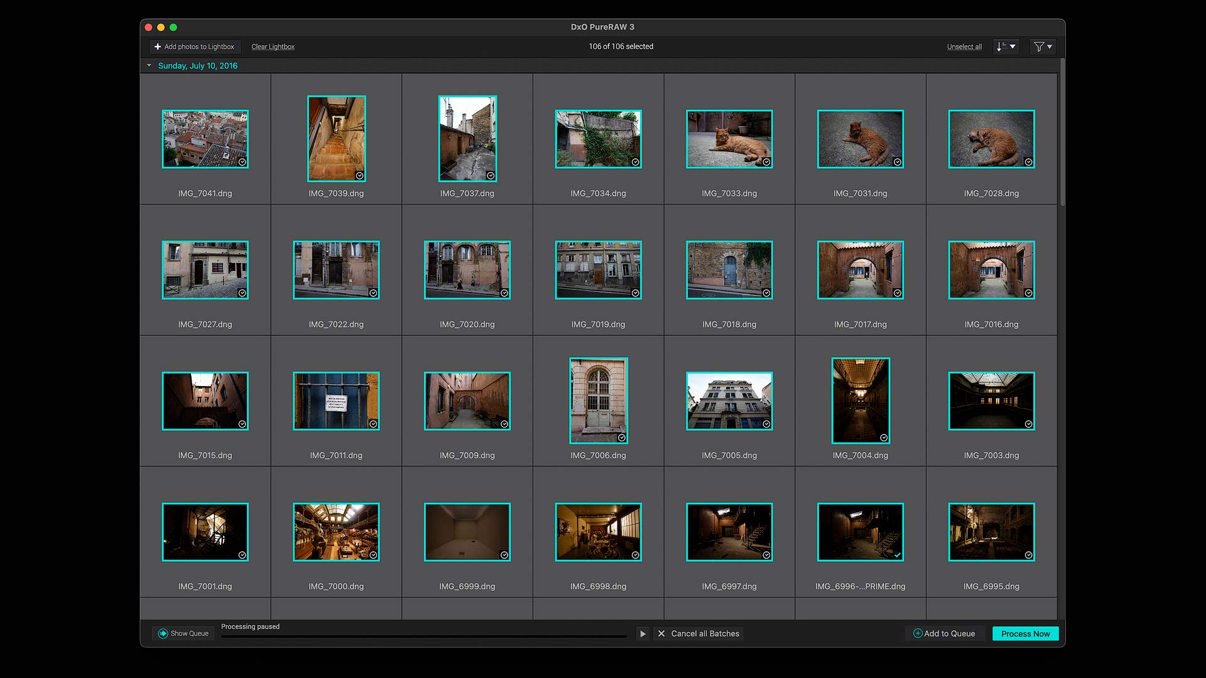This screenshot has height=678, width=1206.
Task: Select the IMG_7011.dng blue gate thumbnail
Action: pos(336,401)
